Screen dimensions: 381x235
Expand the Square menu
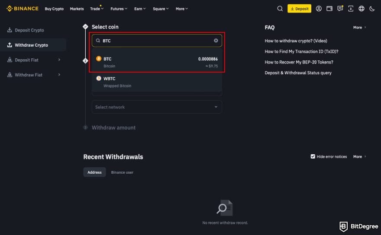tap(161, 9)
